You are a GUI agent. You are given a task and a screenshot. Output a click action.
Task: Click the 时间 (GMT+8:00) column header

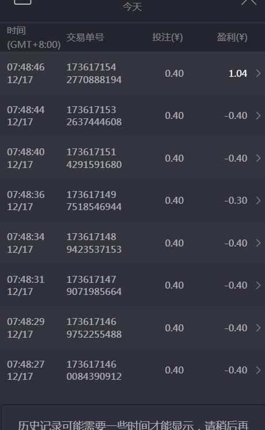[x=33, y=38]
